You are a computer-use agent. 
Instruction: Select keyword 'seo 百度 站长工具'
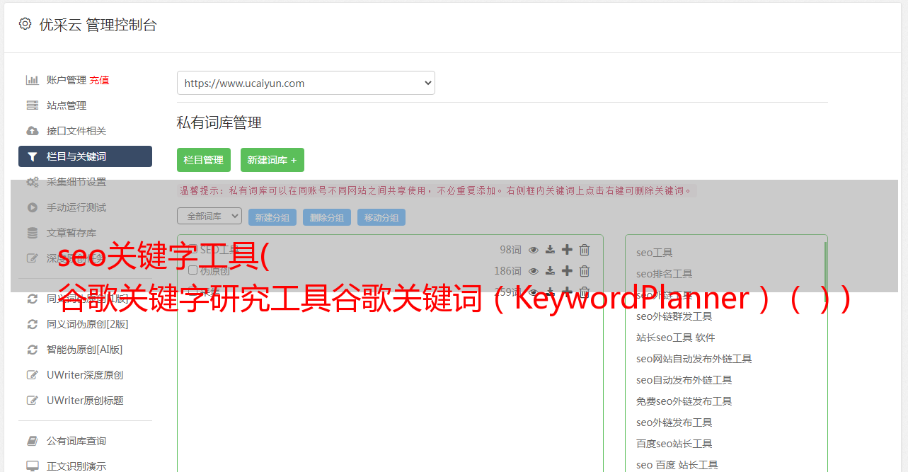pos(677,465)
